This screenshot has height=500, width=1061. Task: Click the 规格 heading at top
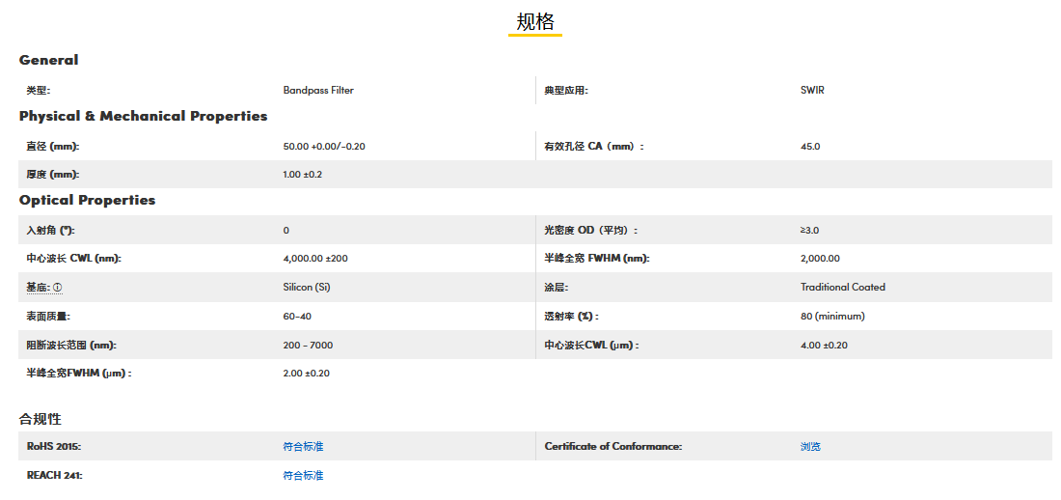535,22
